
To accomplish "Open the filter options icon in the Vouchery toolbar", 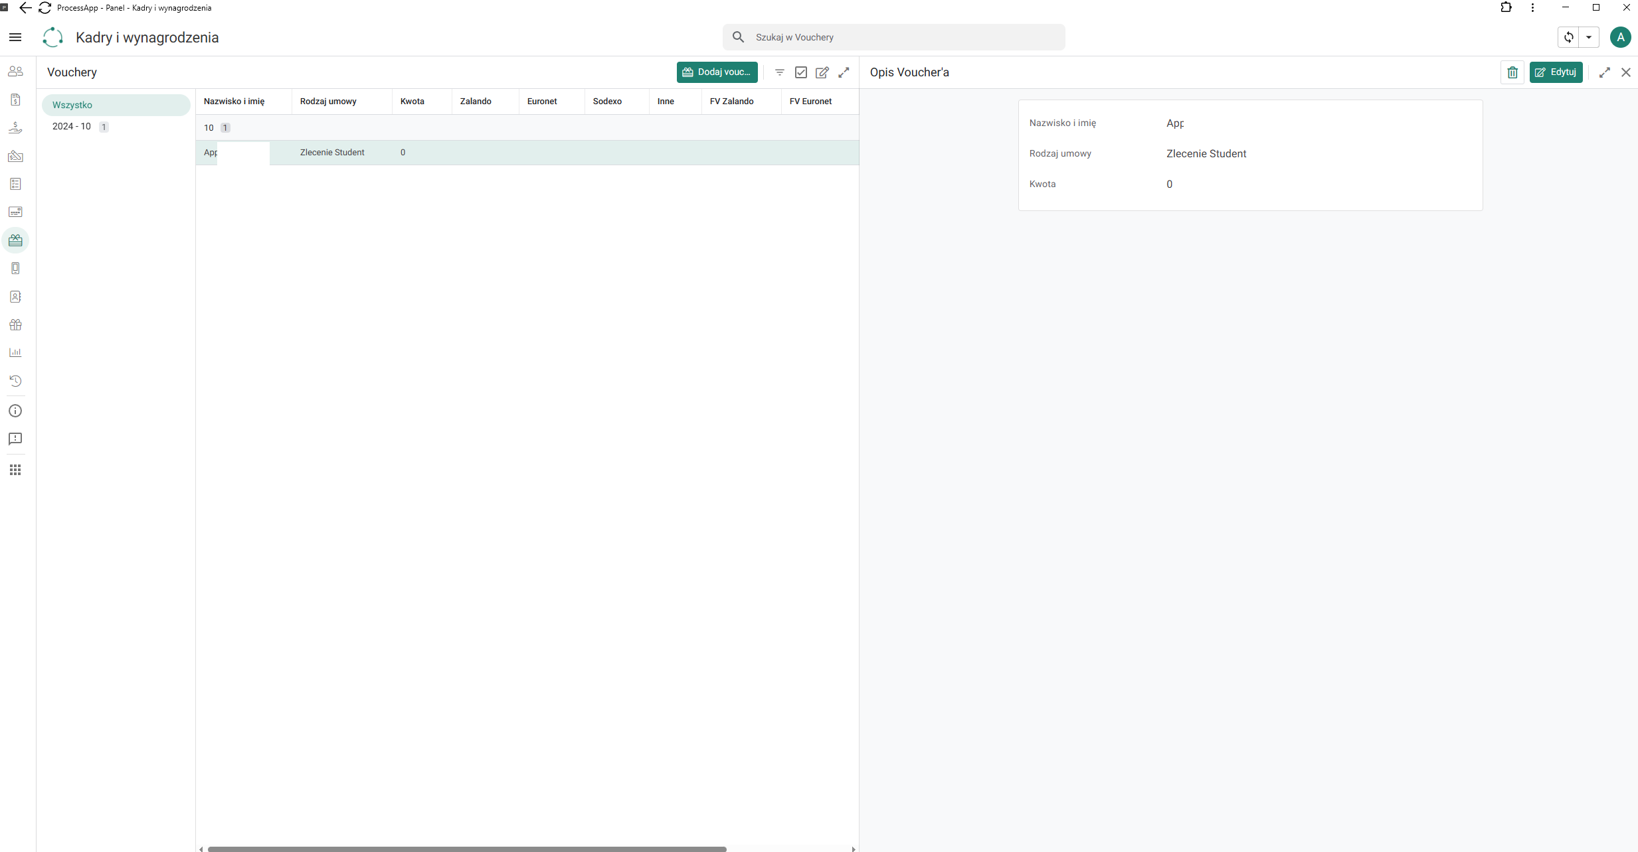I will coord(780,72).
